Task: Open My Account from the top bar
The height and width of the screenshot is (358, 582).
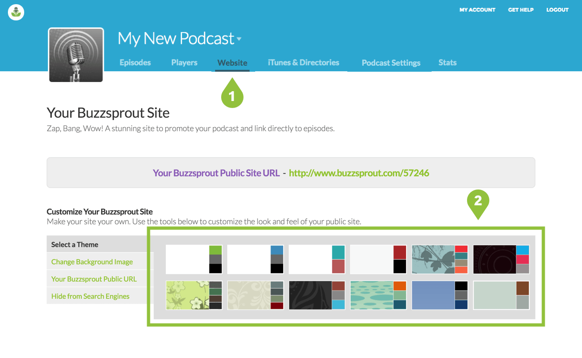Action: 477,10
